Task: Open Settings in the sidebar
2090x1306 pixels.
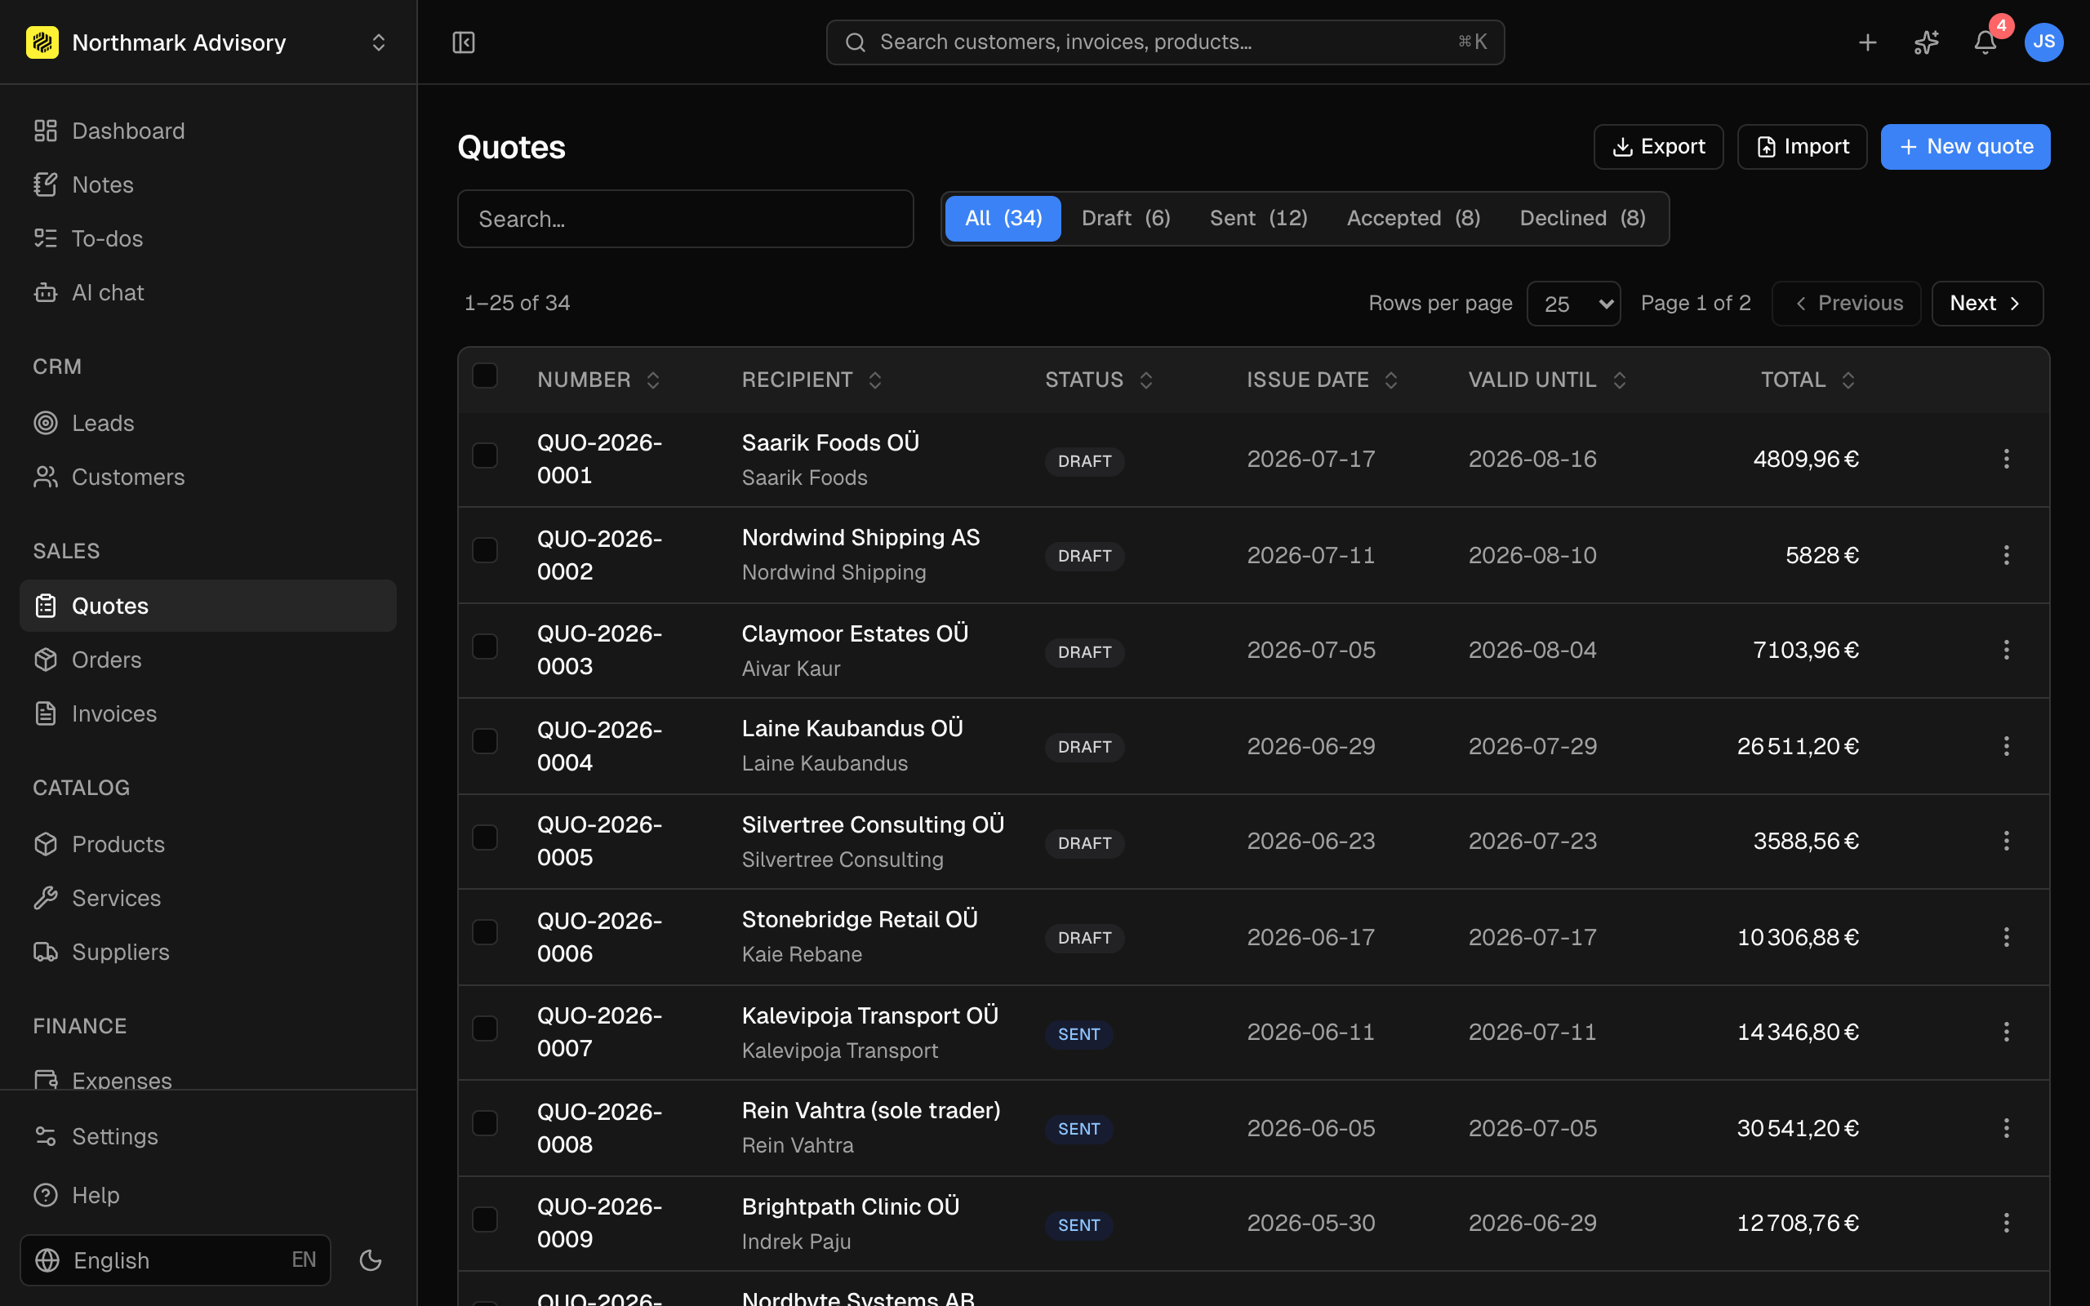Action: 208,1137
